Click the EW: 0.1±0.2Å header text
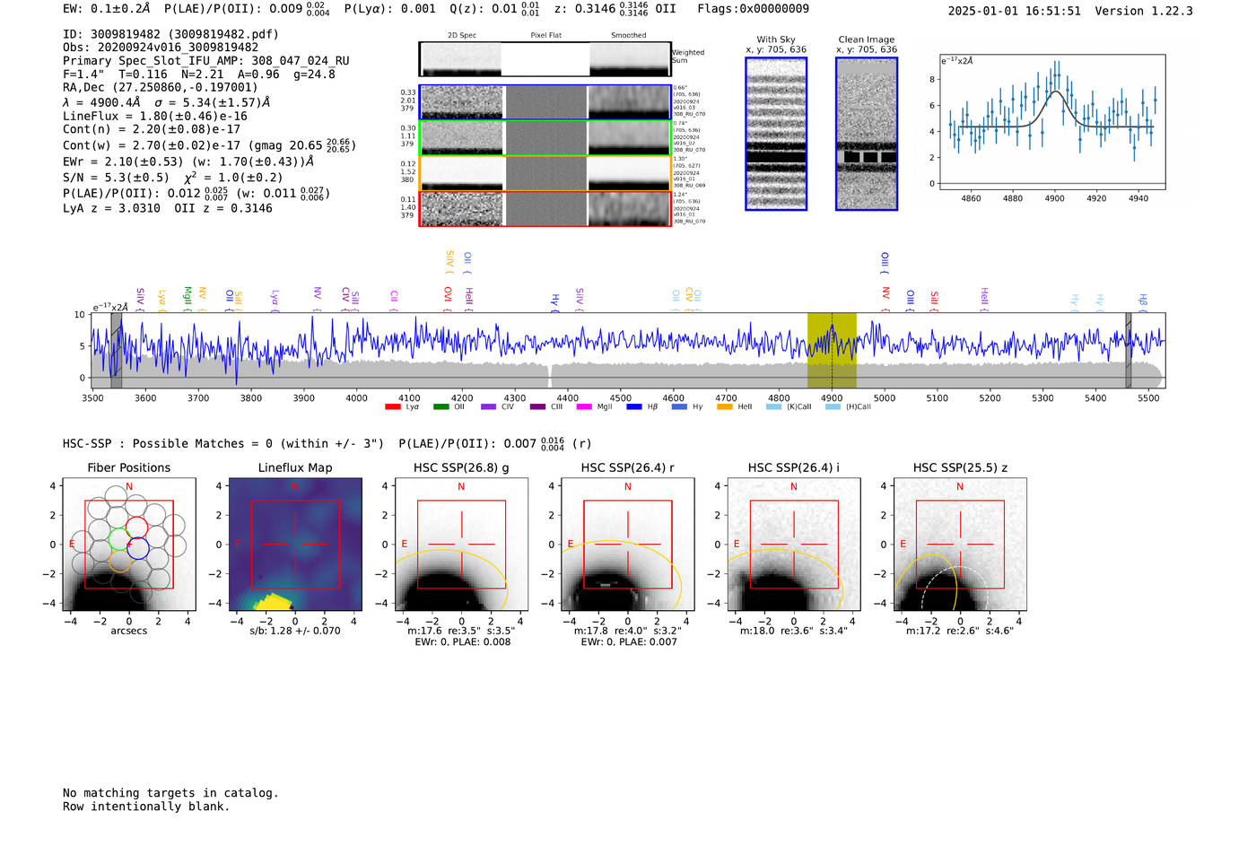The image size is (1256, 855). pyautogui.click(x=107, y=9)
